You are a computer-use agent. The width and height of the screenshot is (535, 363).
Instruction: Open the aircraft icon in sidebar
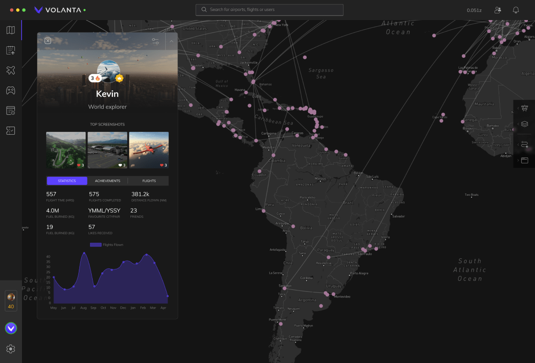coord(11,70)
